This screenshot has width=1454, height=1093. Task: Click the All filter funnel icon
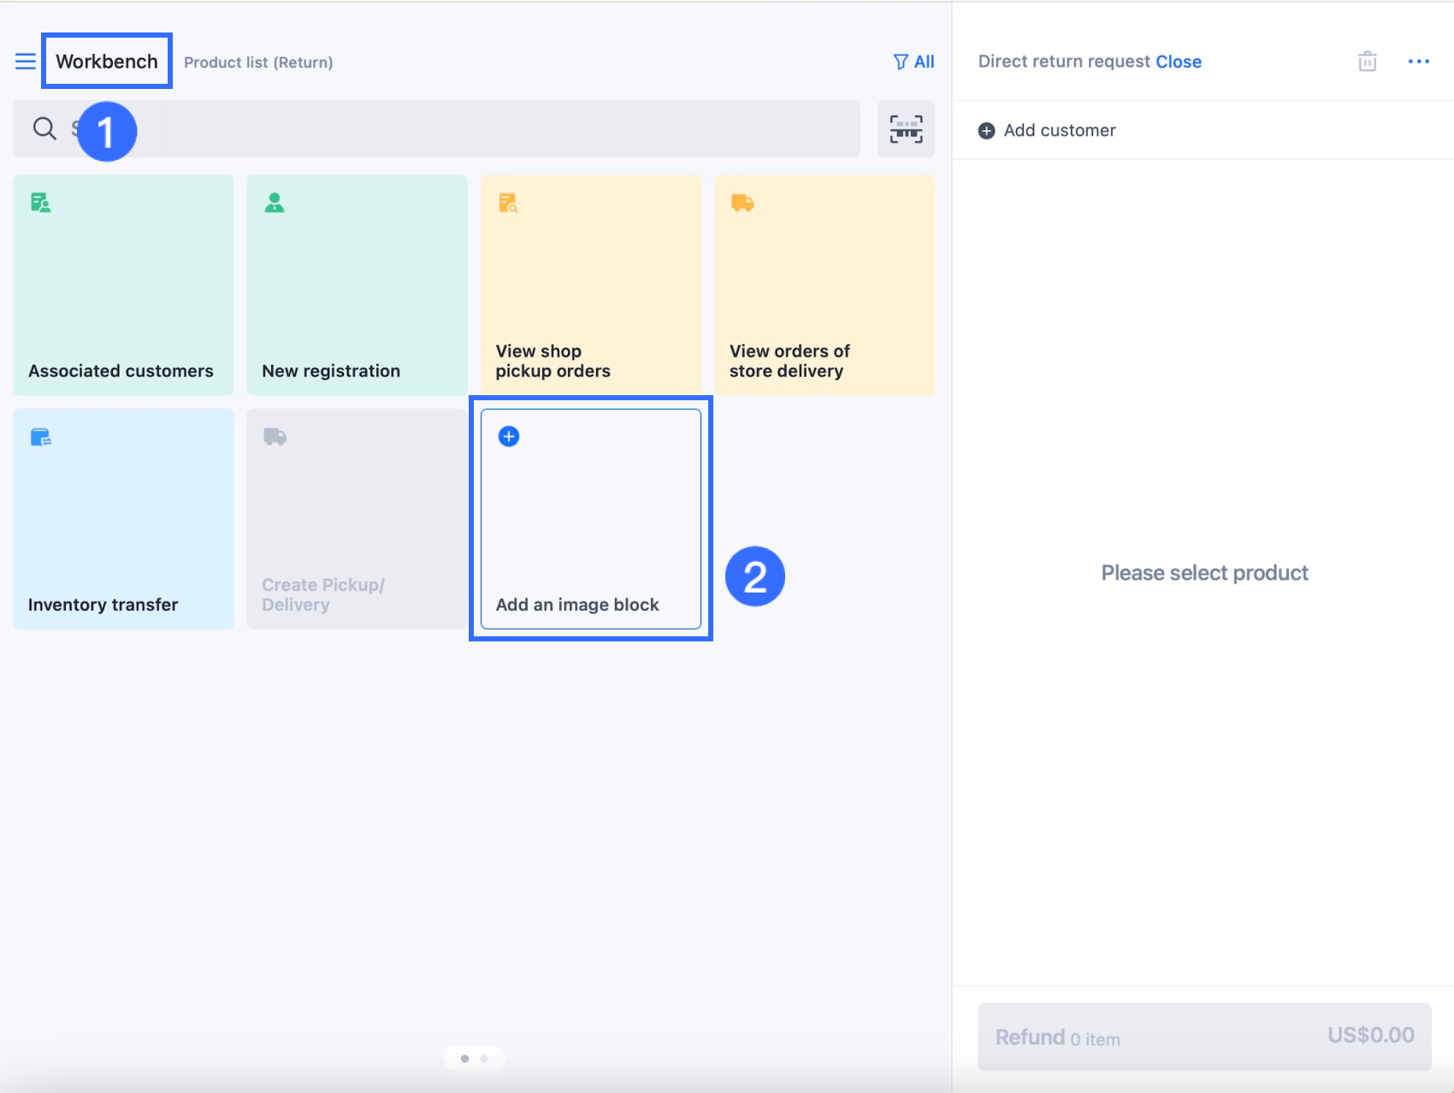pyautogui.click(x=901, y=62)
